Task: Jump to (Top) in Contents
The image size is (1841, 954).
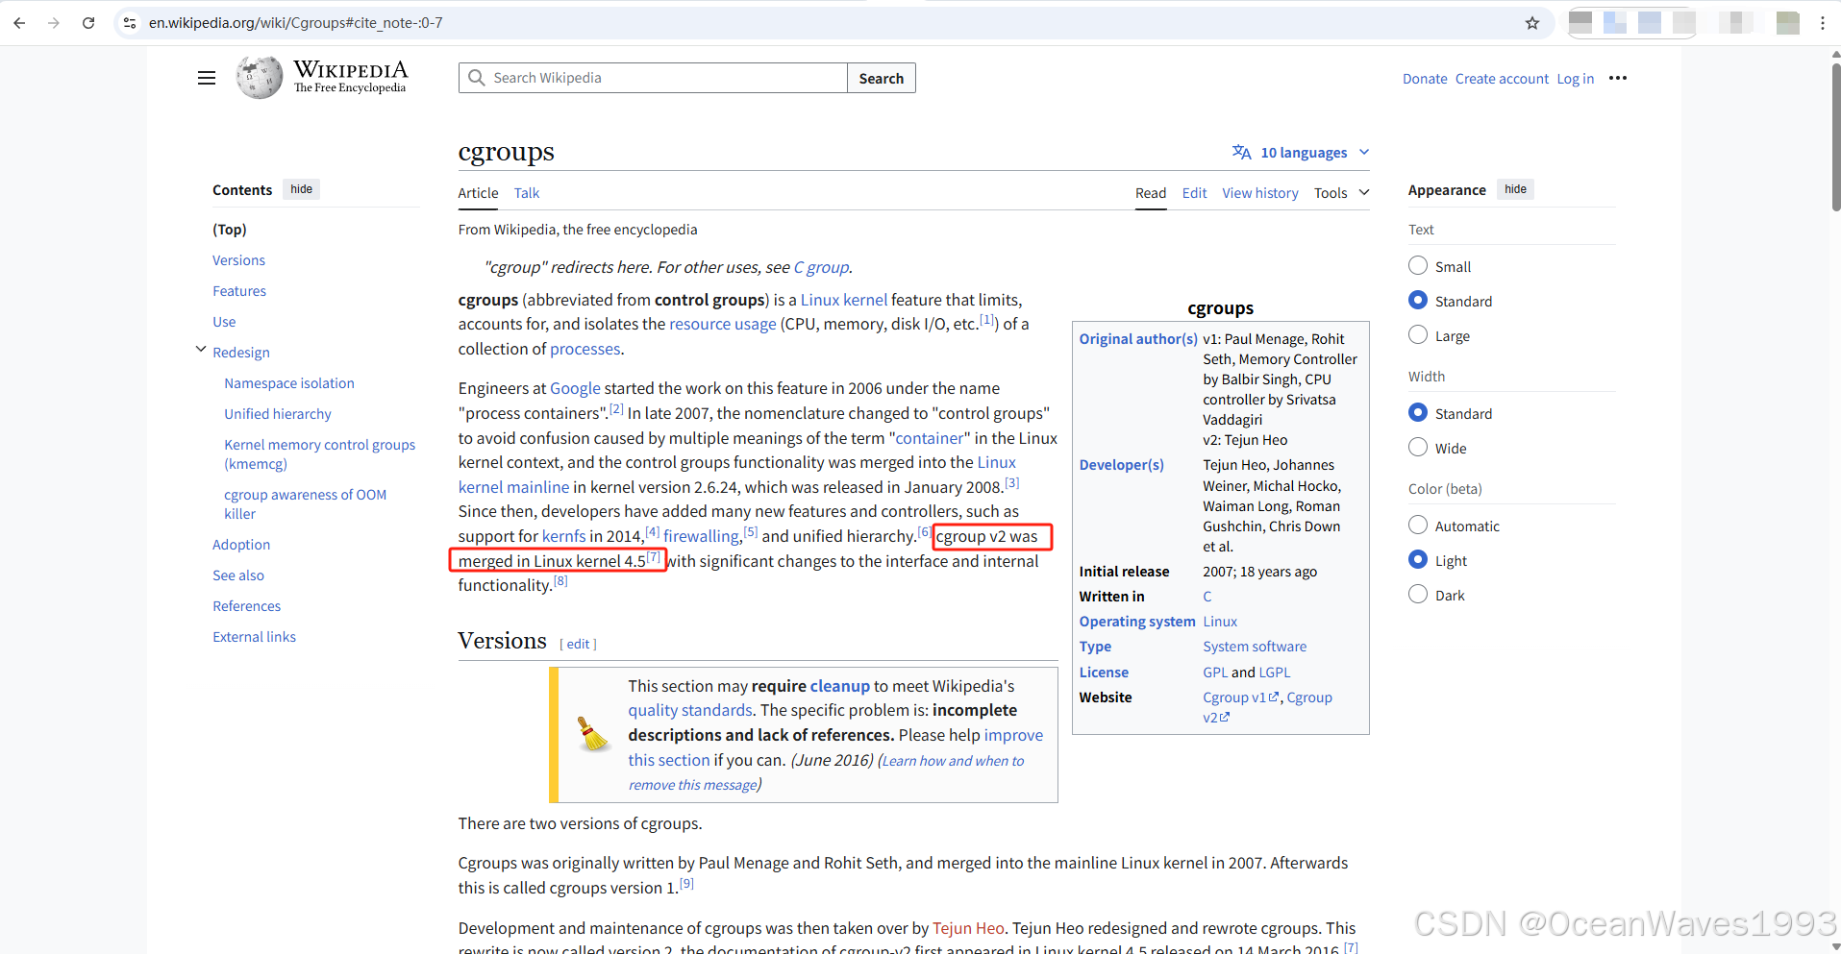Action: click(x=230, y=230)
